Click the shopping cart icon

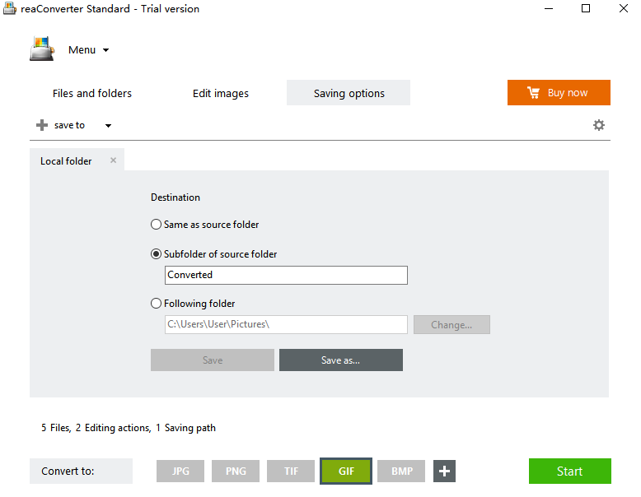tap(534, 93)
